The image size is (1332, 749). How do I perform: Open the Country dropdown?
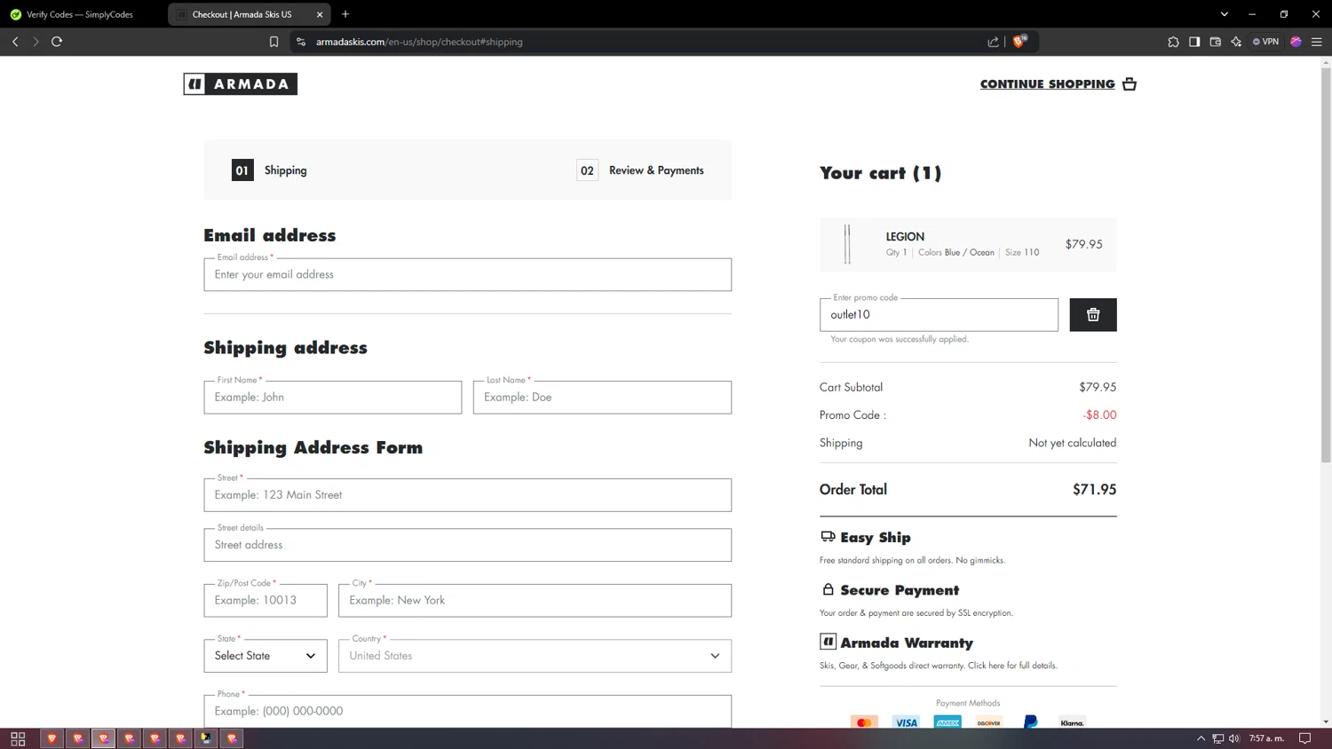coord(535,656)
